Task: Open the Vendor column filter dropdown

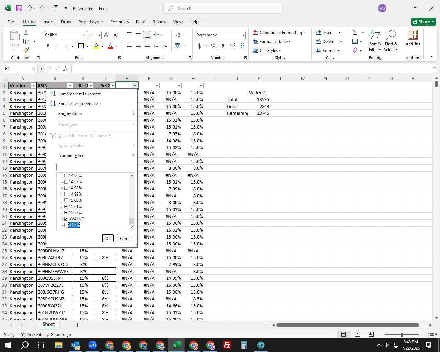Action: pyautogui.click(x=33, y=86)
